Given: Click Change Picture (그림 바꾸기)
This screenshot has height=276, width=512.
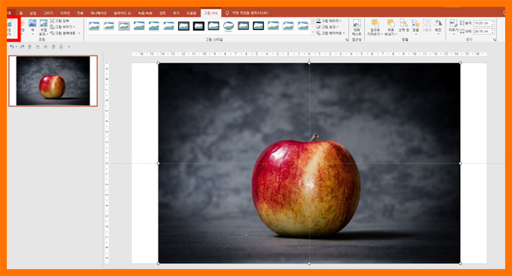Looking at the screenshot, I should point(62,27).
